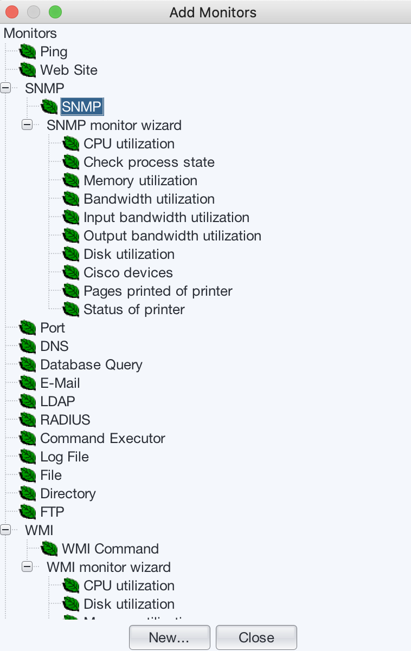
Task: Click the selected SNMP monitor icon
Action: tap(49, 107)
